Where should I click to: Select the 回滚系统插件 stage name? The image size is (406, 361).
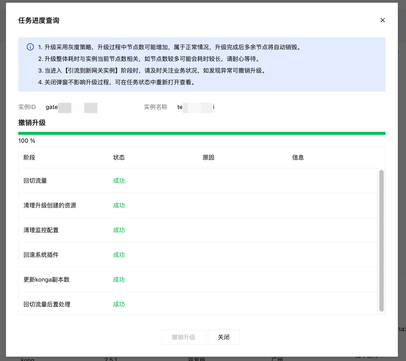coord(41,255)
